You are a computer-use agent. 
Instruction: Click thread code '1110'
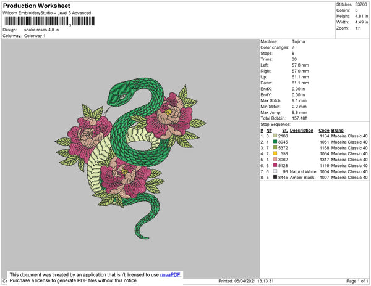pyautogui.click(x=325, y=166)
